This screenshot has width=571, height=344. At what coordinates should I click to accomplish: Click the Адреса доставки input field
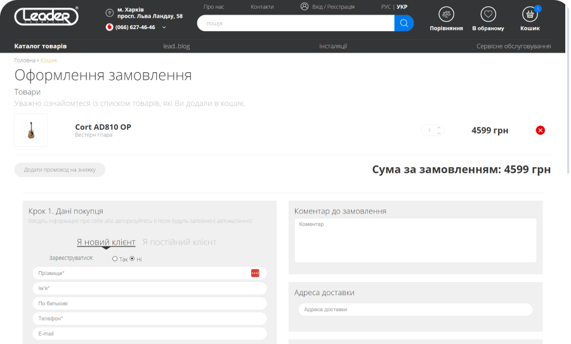tap(416, 309)
